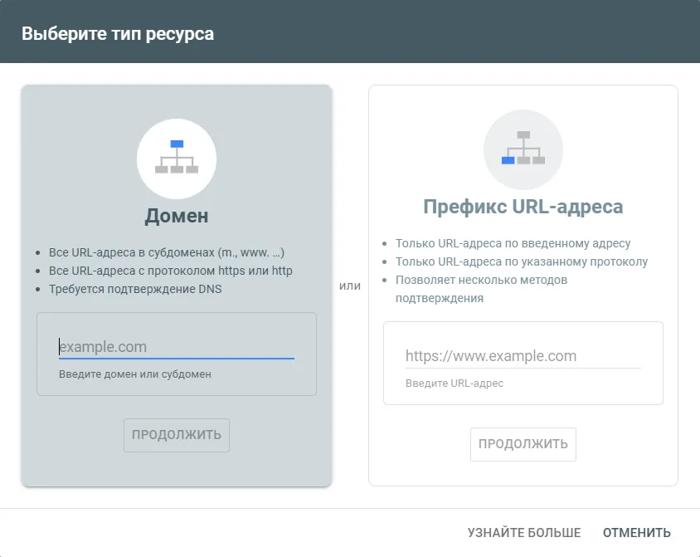
Task: Click text 'Все URL-адреса в субдоменах (m., www. ...)'
Action: (167, 252)
